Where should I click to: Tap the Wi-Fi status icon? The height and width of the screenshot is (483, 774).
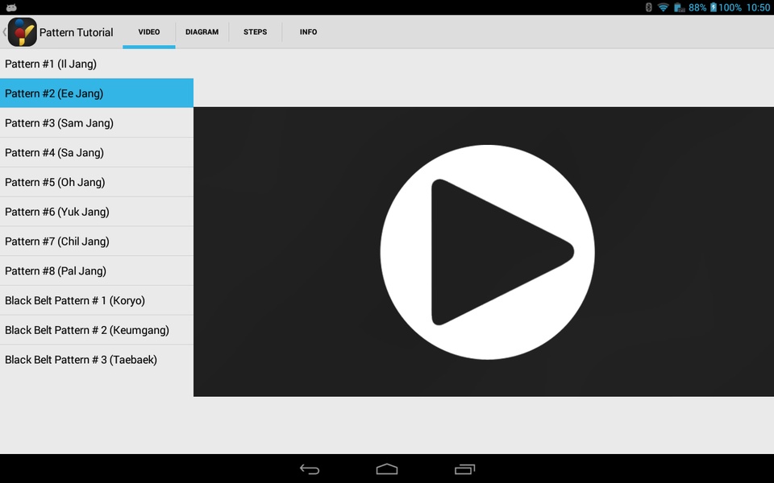664,7
